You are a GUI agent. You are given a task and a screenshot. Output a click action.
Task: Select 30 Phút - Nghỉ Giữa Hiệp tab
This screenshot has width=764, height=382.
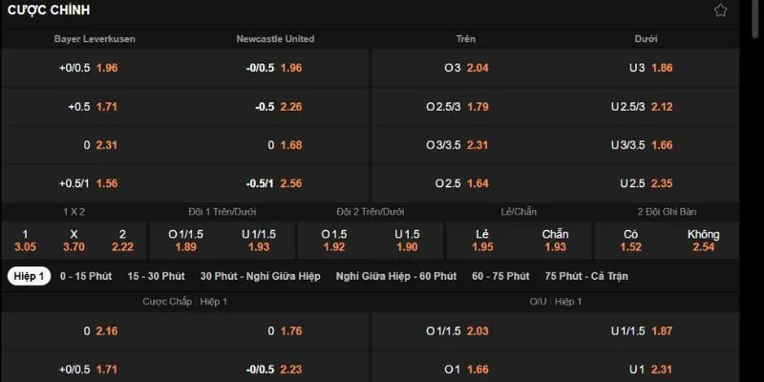(261, 276)
